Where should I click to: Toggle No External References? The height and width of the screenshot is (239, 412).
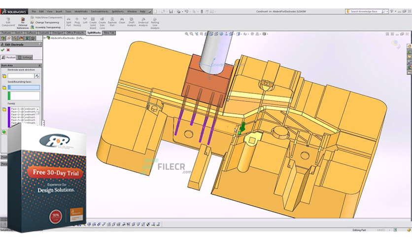(23, 23)
